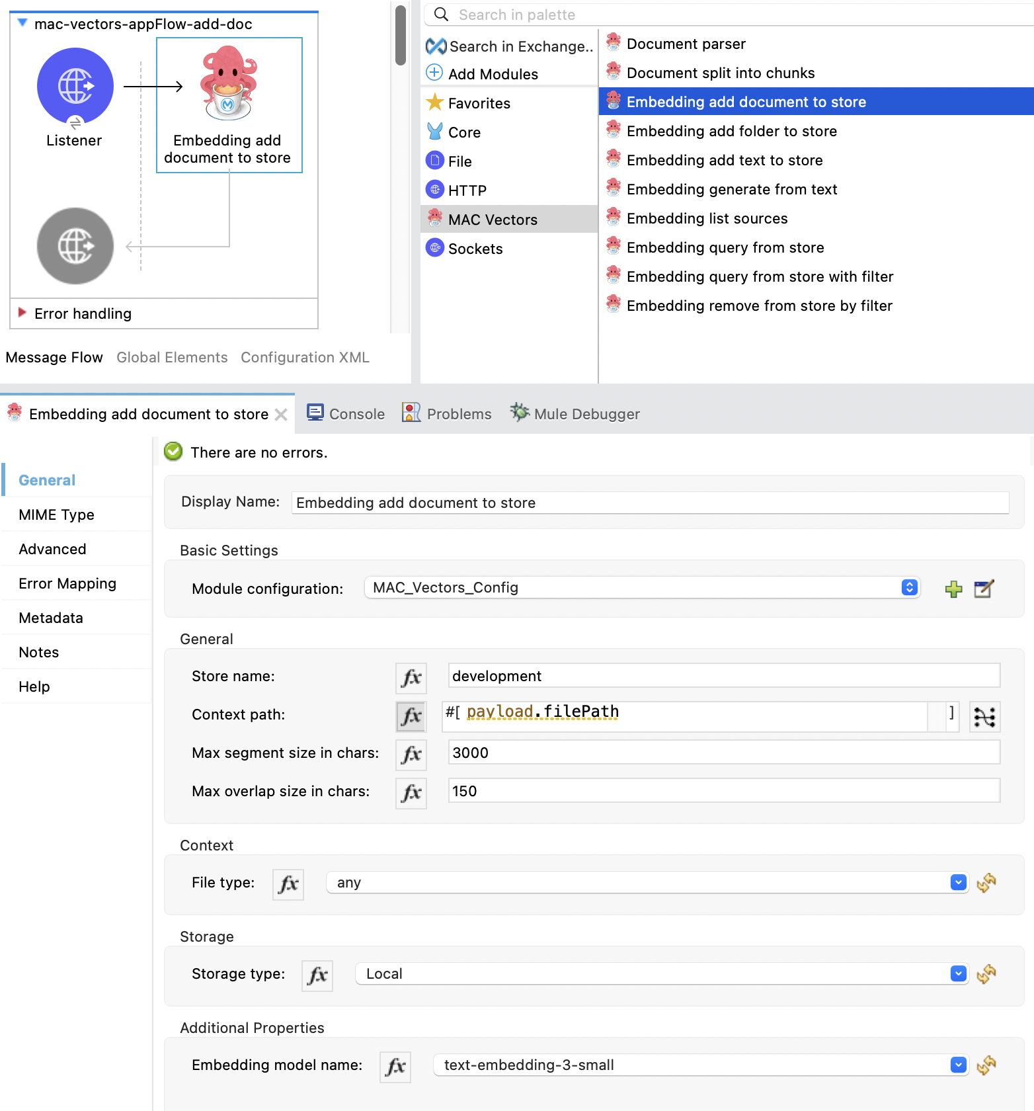Expand the Error handling section

tap(22, 313)
